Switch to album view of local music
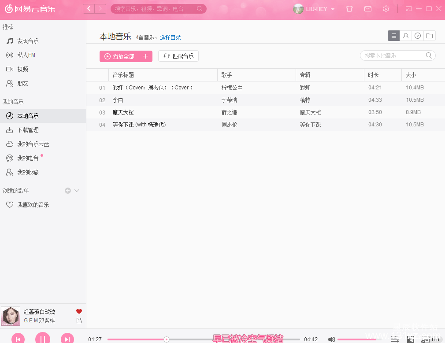 click(x=418, y=36)
